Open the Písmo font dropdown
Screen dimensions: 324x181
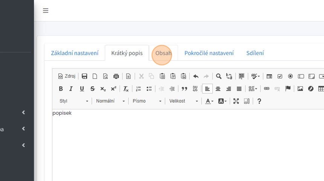point(147,101)
